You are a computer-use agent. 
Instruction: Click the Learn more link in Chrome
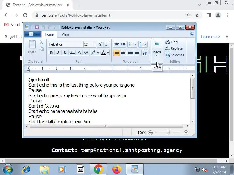click(x=210, y=37)
